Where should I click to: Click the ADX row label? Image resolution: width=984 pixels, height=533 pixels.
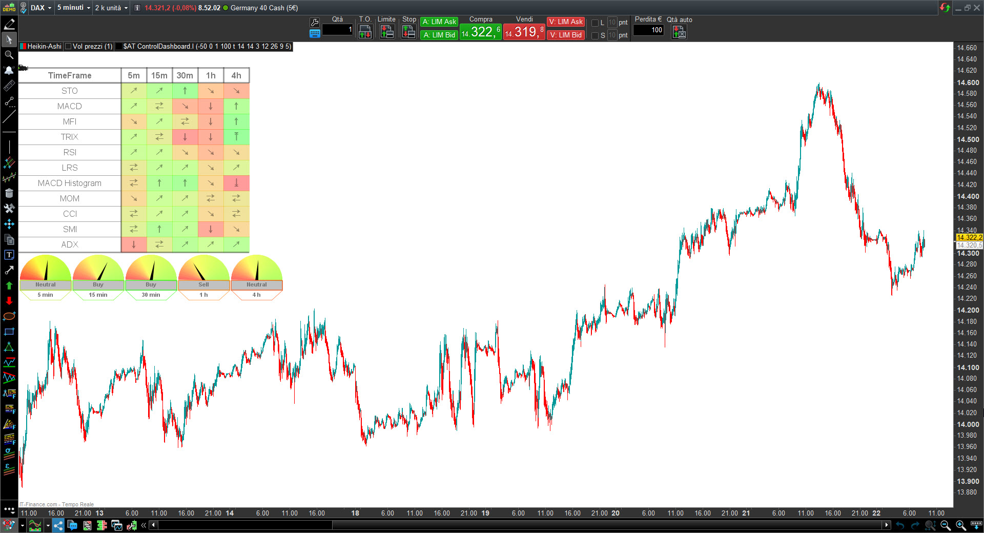click(x=70, y=244)
